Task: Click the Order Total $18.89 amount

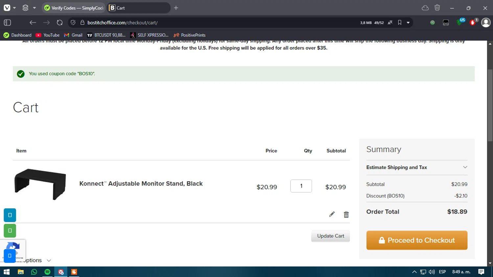Action: pos(457,212)
